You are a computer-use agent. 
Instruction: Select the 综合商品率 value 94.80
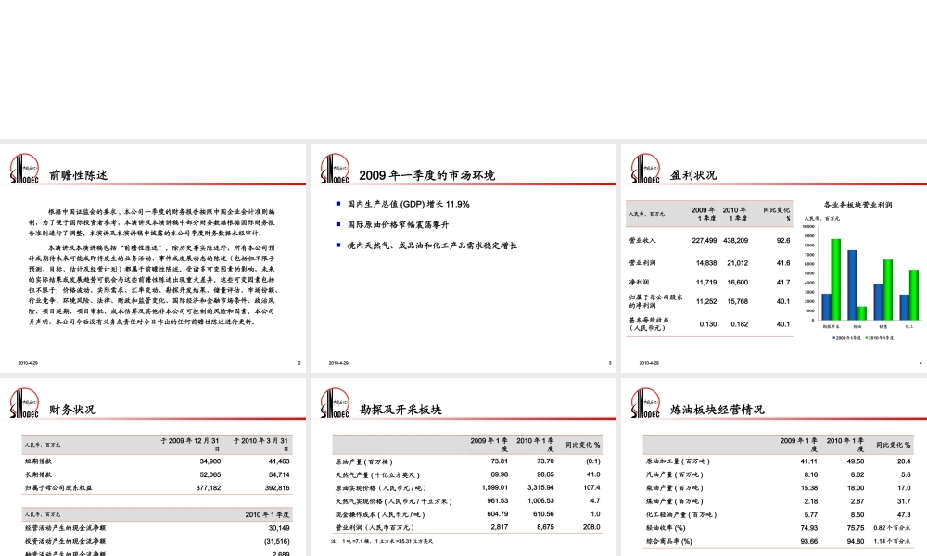[855, 541]
